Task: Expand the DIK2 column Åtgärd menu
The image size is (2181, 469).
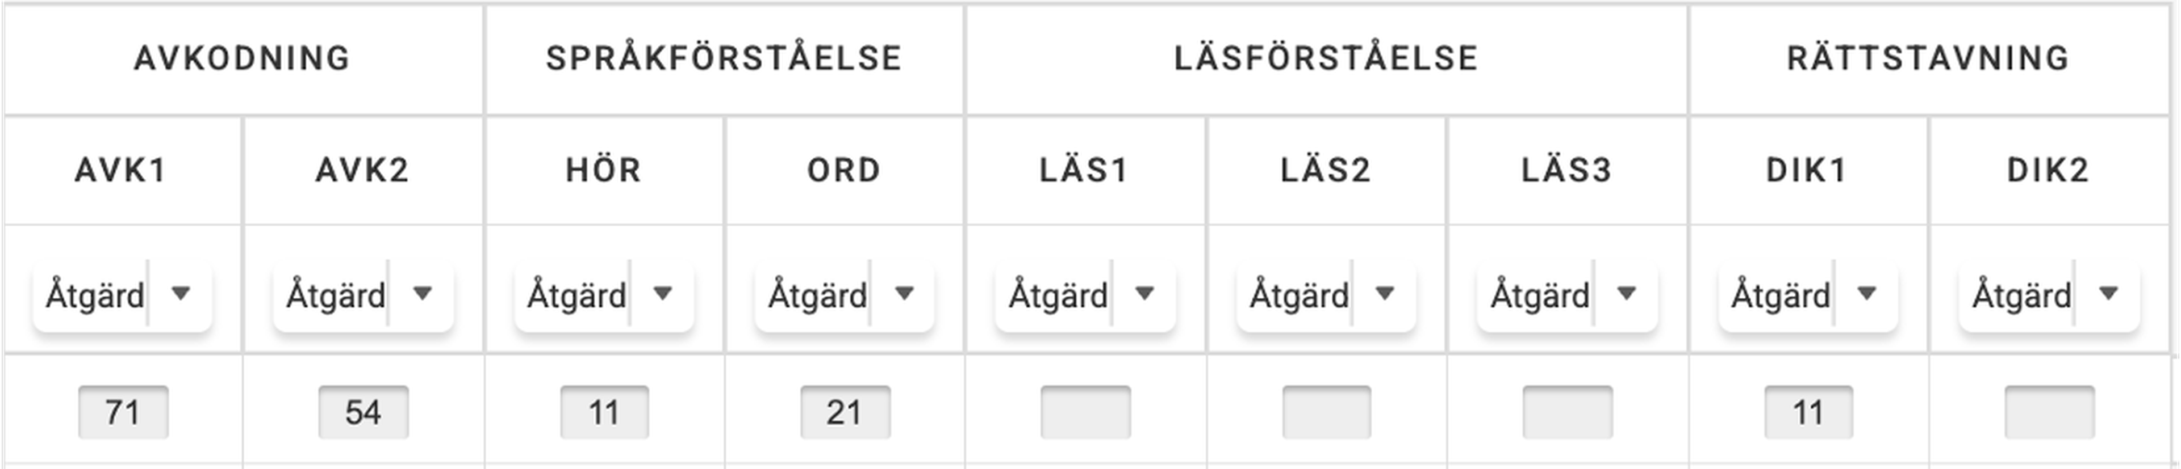Action: point(2048,294)
